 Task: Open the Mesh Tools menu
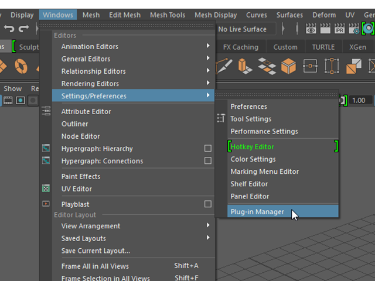pyautogui.click(x=168, y=15)
